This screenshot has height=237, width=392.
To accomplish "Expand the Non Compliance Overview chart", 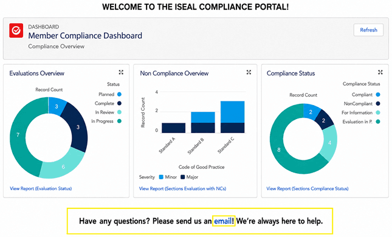I will (249, 72).
